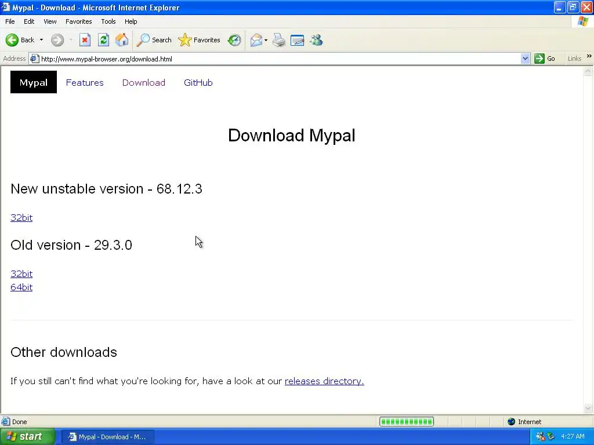Click scrollbar up arrow
This screenshot has height=445, width=594.
click(588, 71)
